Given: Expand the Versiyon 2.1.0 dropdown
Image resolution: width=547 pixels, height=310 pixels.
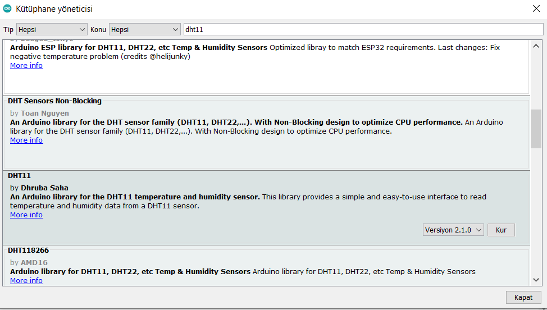Looking at the screenshot, I should click(x=453, y=230).
